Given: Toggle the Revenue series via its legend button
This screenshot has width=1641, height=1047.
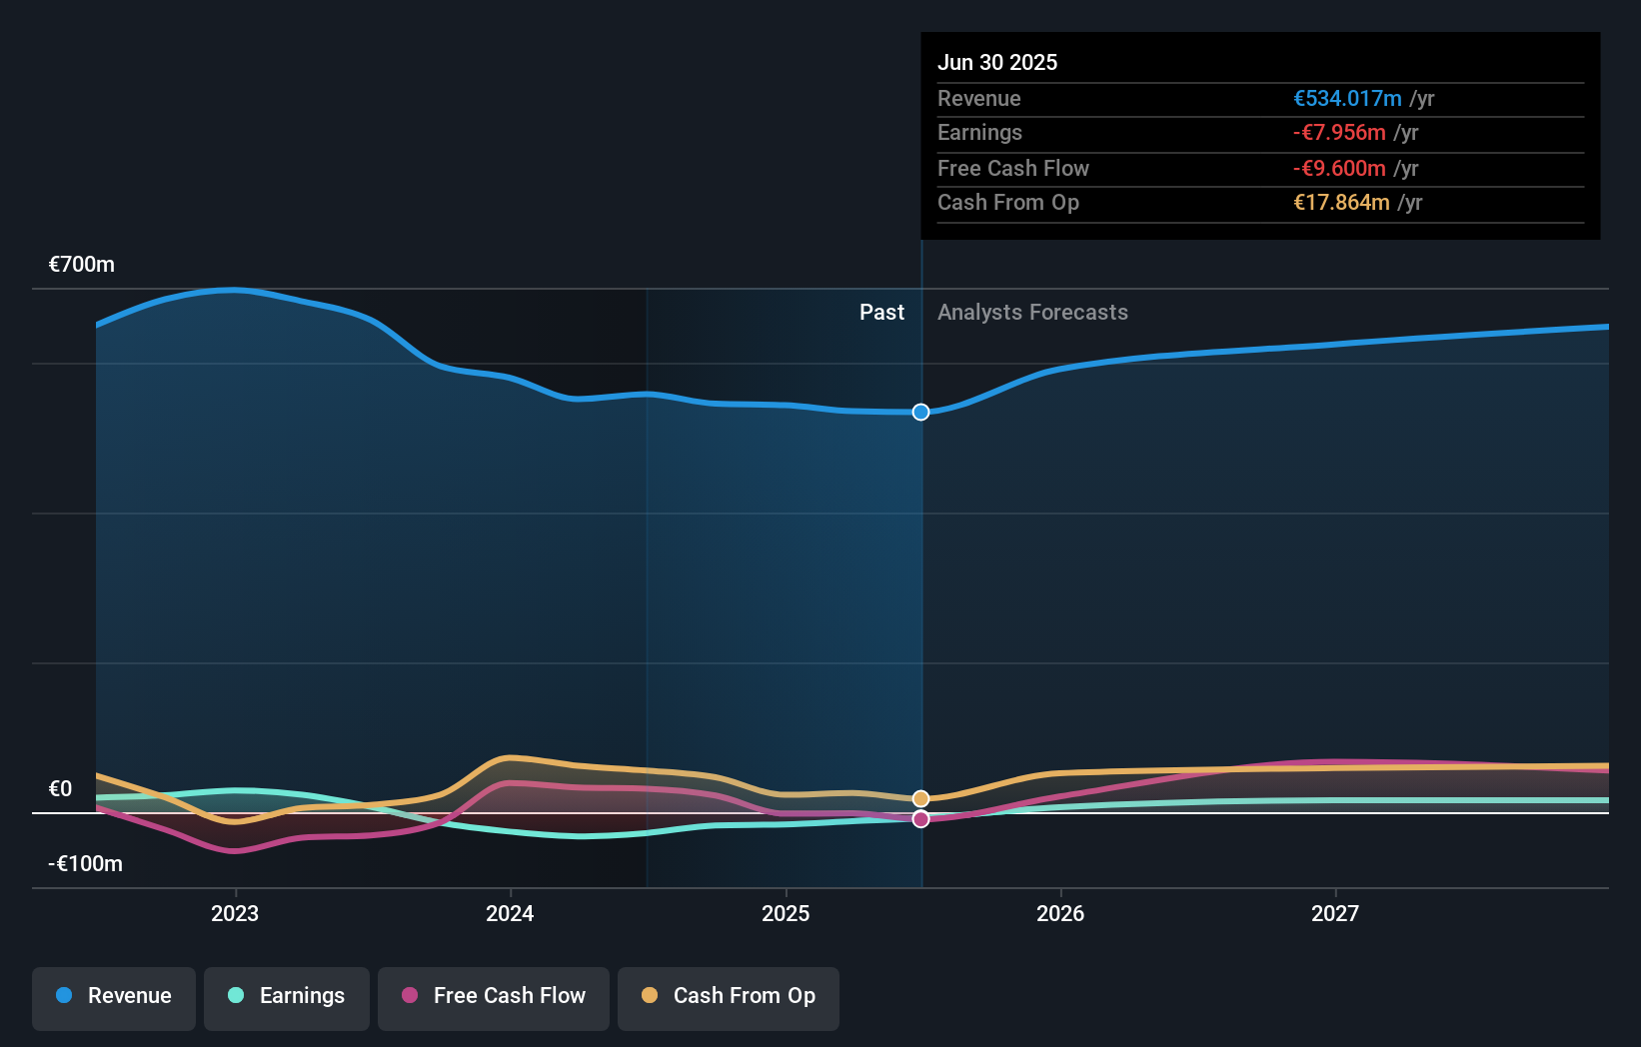Looking at the screenshot, I should point(113,997).
